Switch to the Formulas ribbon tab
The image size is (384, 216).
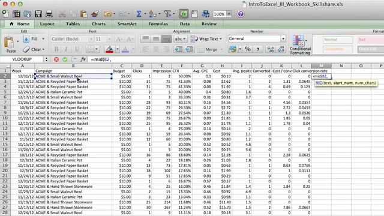[x=158, y=24]
